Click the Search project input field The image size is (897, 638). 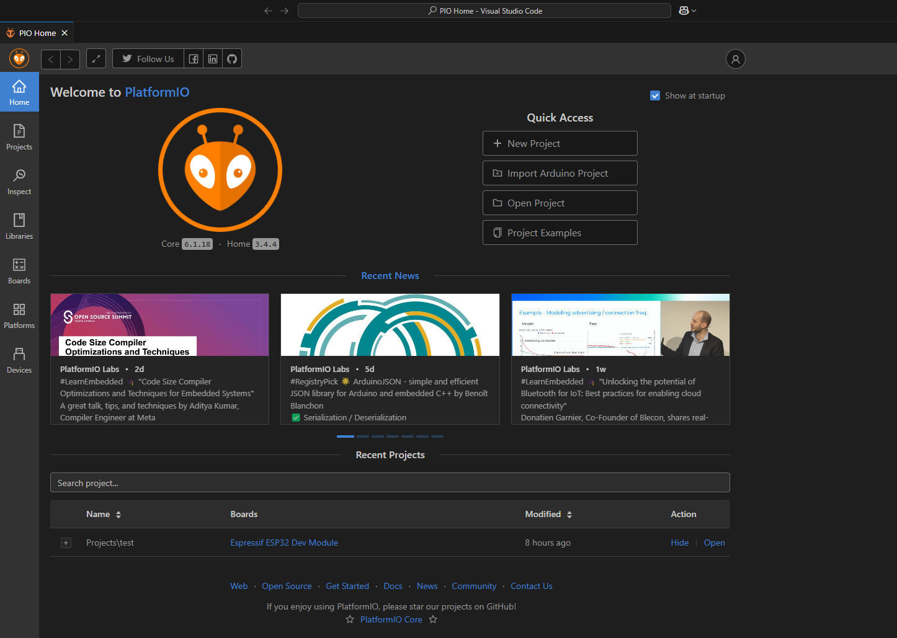pyautogui.click(x=390, y=483)
